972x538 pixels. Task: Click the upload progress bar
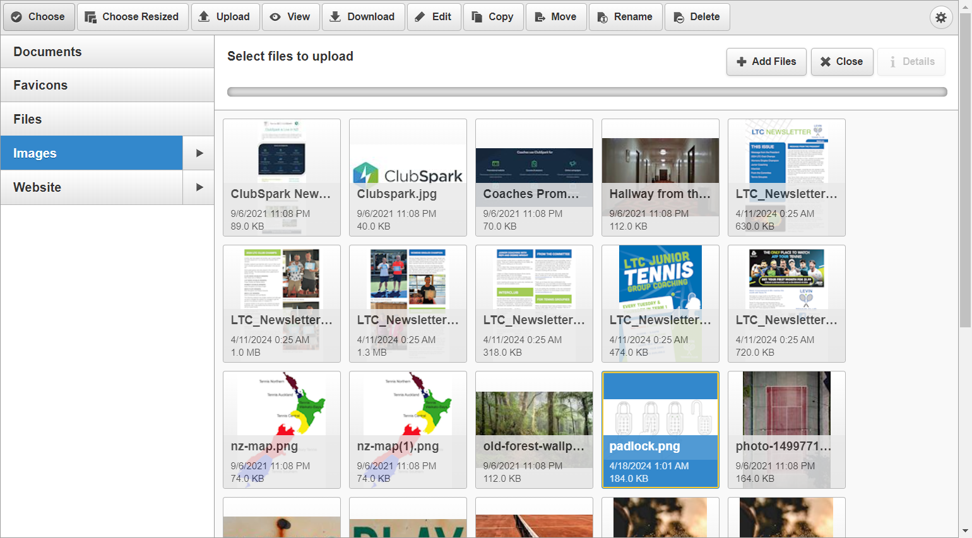tap(587, 92)
